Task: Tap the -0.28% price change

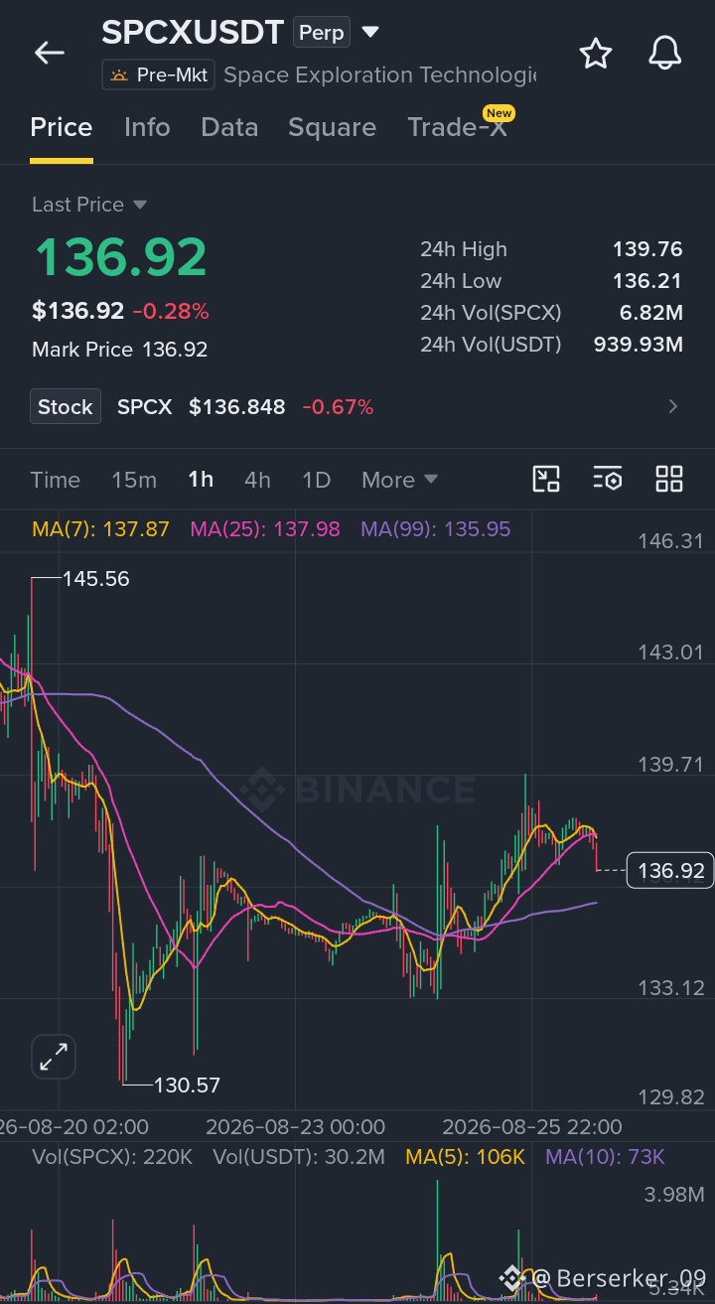Action: click(x=171, y=312)
